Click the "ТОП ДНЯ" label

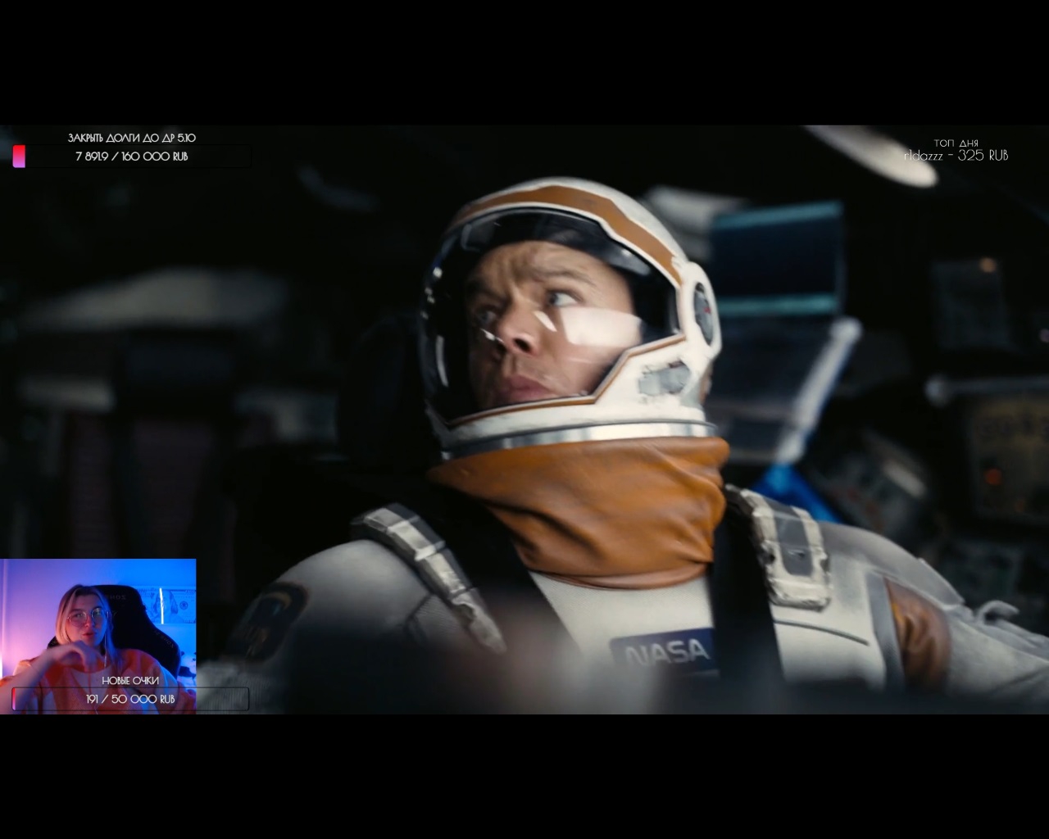(956, 143)
